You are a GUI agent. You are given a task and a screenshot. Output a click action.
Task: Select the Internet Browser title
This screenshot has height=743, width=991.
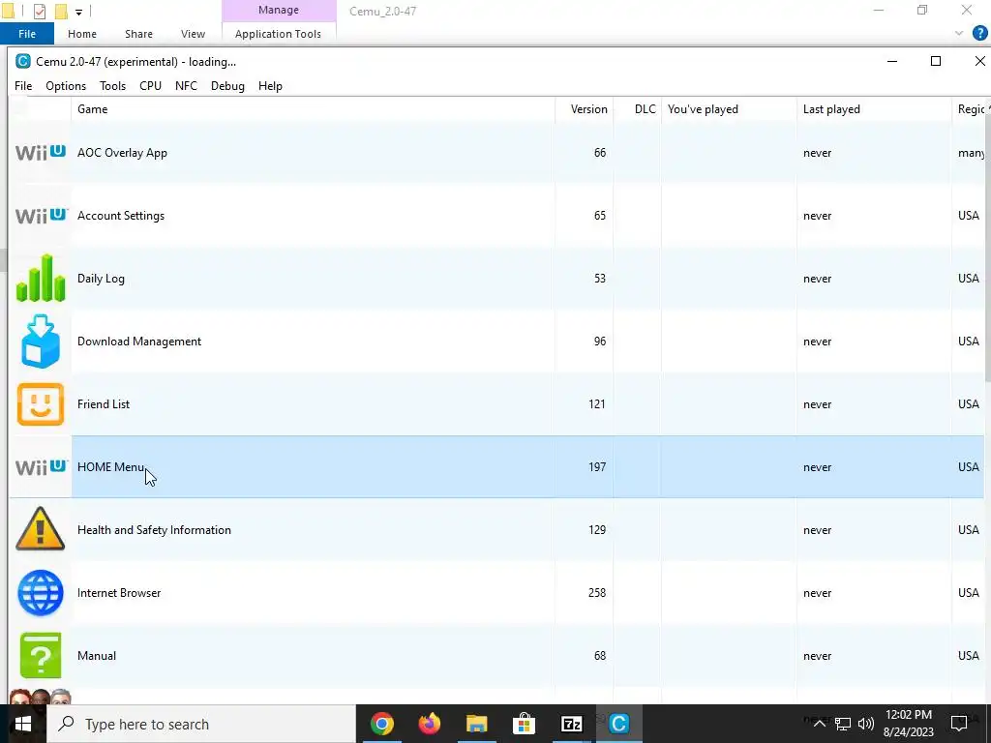click(x=119, y=593)
